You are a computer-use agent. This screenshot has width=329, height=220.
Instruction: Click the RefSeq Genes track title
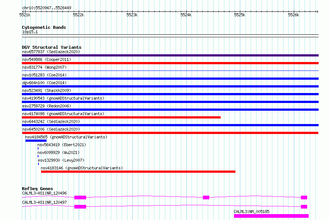37,189
